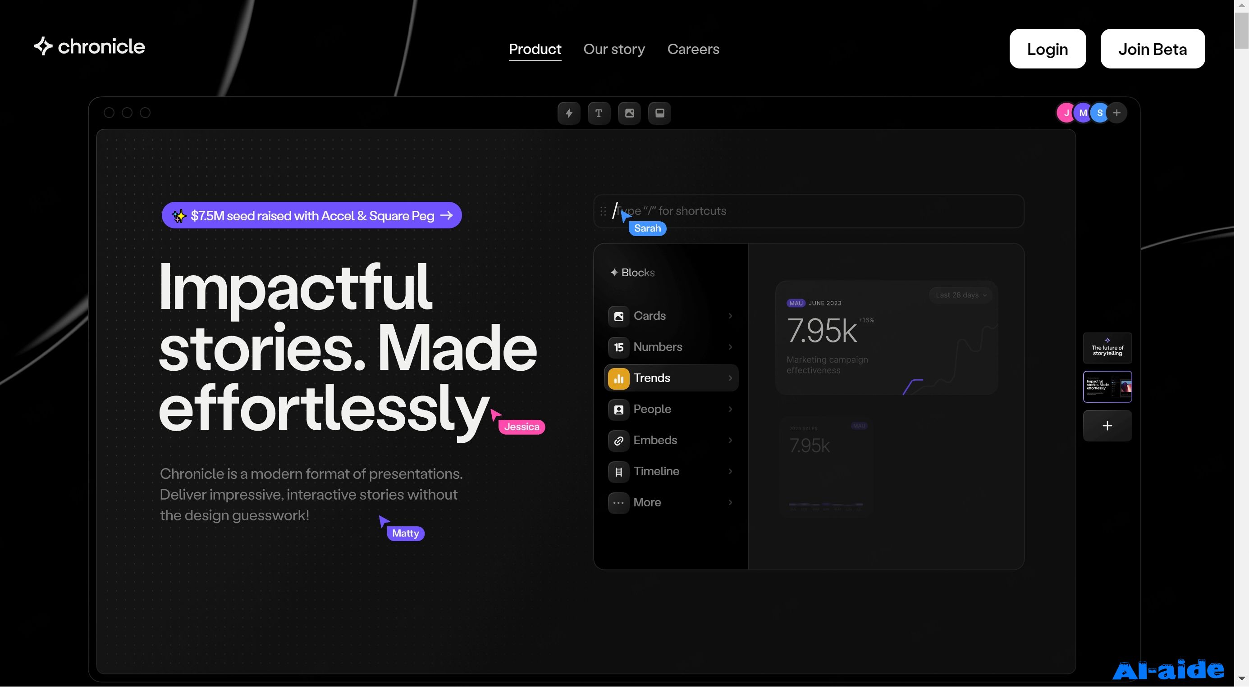1249x687 pixels.
Task: Expand the Timeline submenu chevron
Action: (730, 471)
